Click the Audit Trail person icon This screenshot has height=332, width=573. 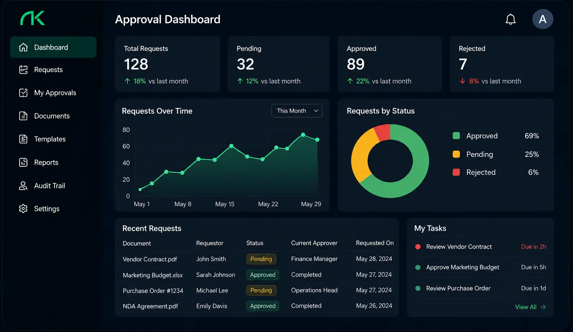23,185
